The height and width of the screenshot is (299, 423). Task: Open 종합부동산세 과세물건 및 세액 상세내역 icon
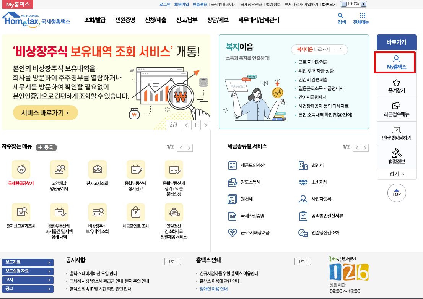click(59, 212)
